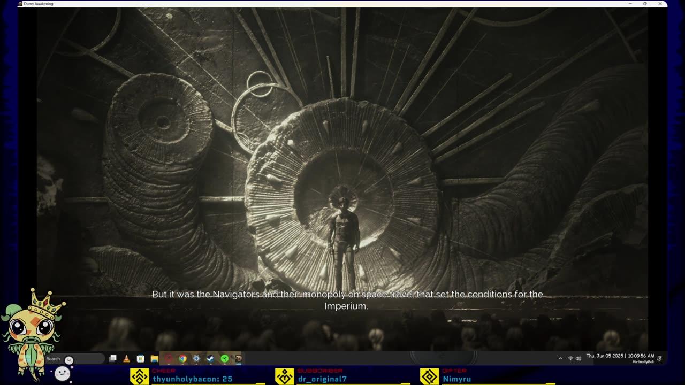Open Task View from the taskbar
Screen dimensions: 685x385
113,359
